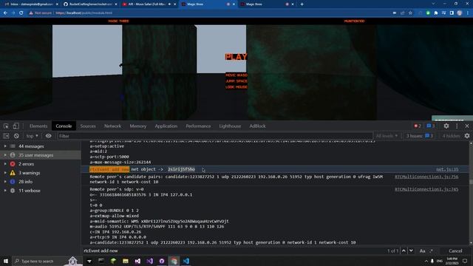The height and width of the screenshot is (266, 473).
Task: Open the RTCMultiConnection3.js:745 source link
Action: pyautogui.click(x=426, y=189)
